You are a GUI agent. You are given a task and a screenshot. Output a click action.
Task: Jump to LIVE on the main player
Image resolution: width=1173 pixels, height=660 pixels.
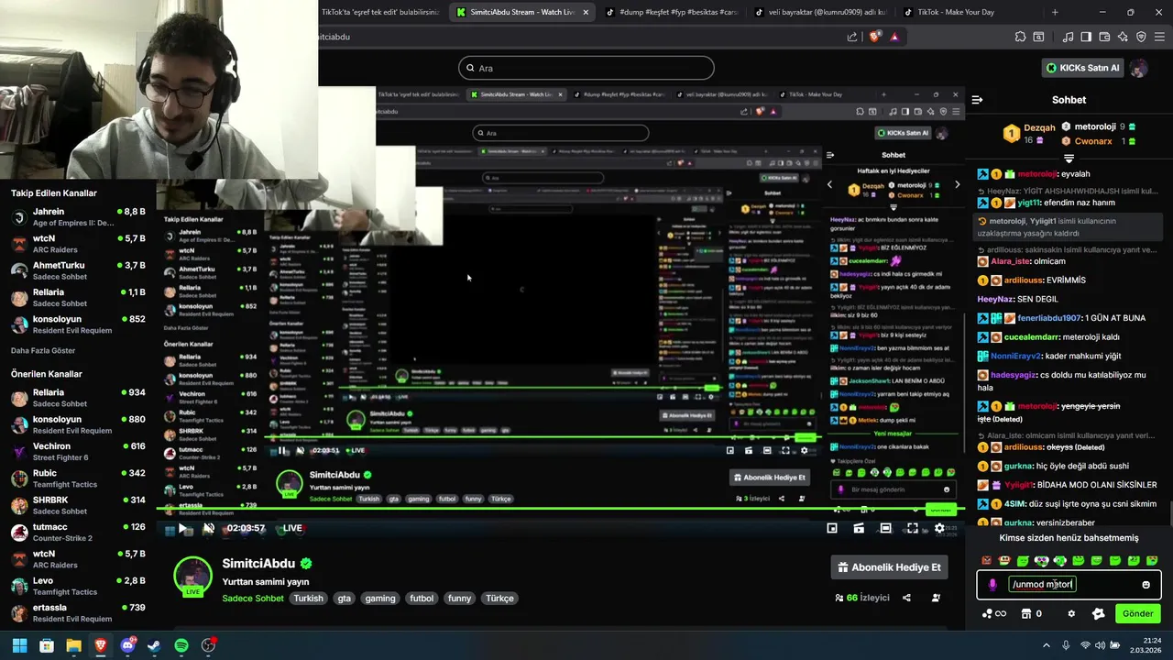[x=292, y=528]
